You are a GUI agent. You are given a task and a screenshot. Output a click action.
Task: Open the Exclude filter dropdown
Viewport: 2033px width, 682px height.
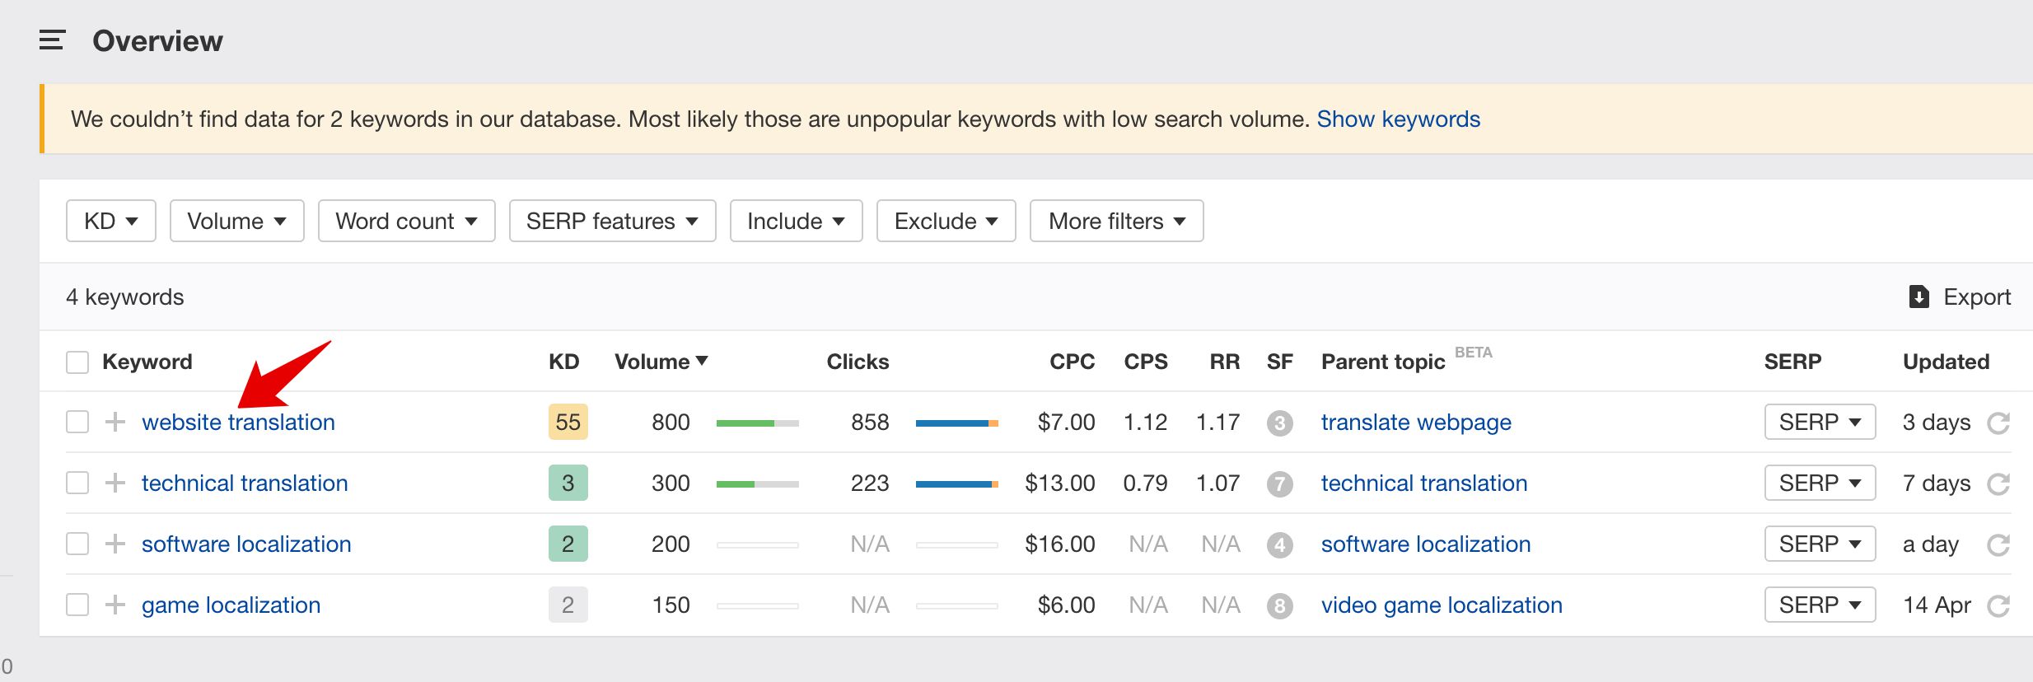[x=946, y=221]
